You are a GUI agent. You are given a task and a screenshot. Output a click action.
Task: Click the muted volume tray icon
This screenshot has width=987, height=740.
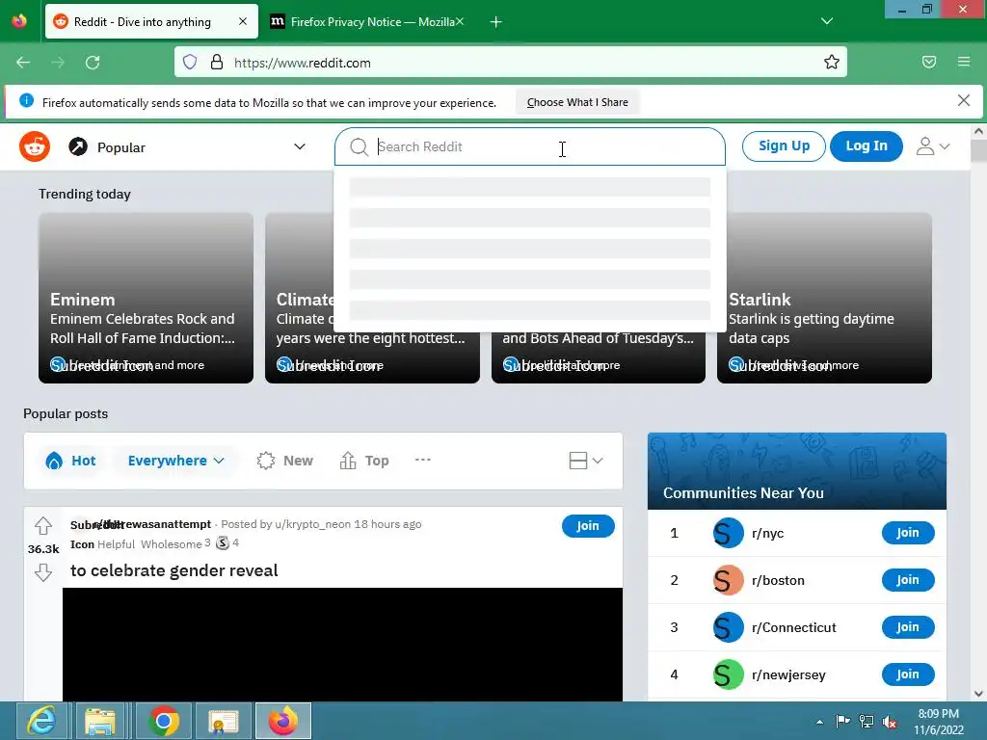tap(890, 722)
